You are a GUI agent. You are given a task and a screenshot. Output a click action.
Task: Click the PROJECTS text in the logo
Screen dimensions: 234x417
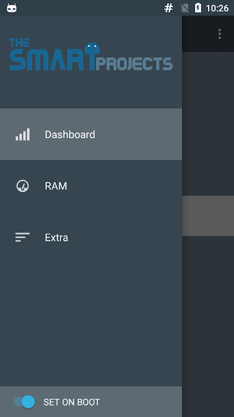pyautogui.click(x=134, y=64)
